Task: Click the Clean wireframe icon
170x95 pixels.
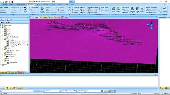Action: pos(118,9)
